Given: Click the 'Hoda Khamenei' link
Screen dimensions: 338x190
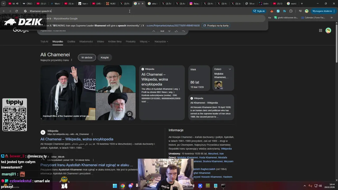Looking at the screenshot, I should [208, 158].
